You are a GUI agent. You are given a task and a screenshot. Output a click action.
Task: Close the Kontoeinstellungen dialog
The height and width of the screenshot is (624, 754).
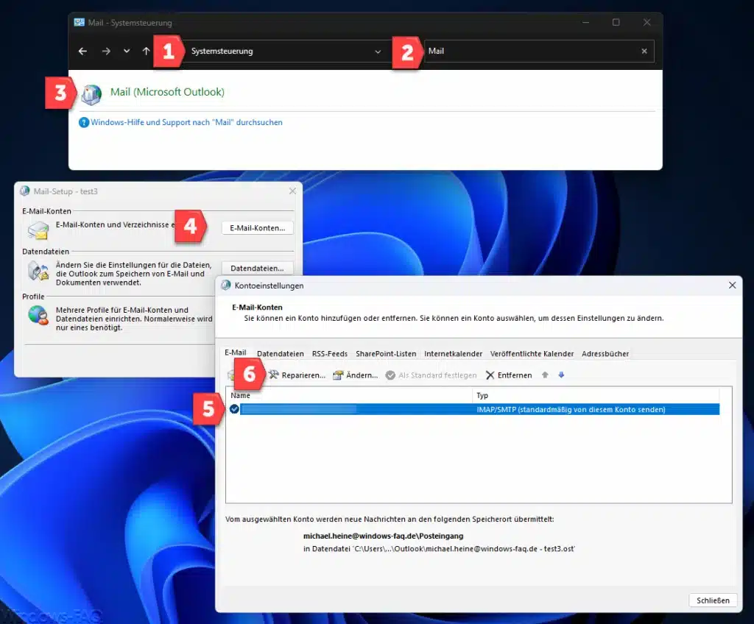pyautogui.click(x=732, y=285)
